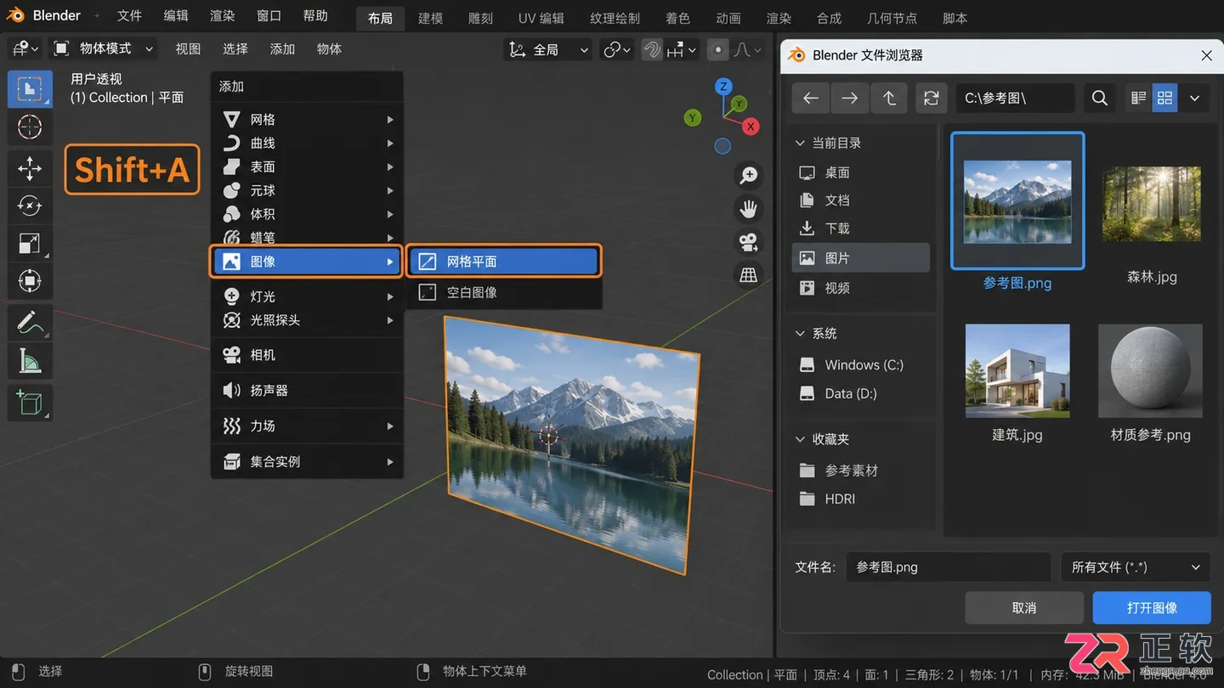Switch to UV 编辑 workspace tab

pyautogui.click(x=541, y=18)
